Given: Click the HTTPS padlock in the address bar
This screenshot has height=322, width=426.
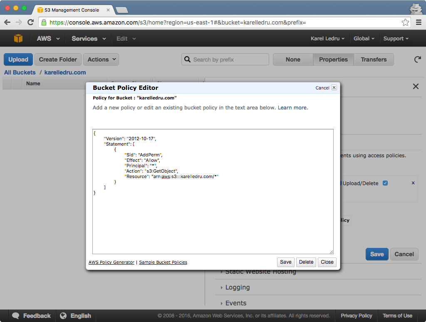Looking at the screenshot, I should pos(43,22).
